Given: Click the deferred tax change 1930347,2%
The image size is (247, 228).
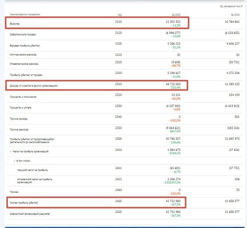Looking at the screenshot, I should 172,182.
